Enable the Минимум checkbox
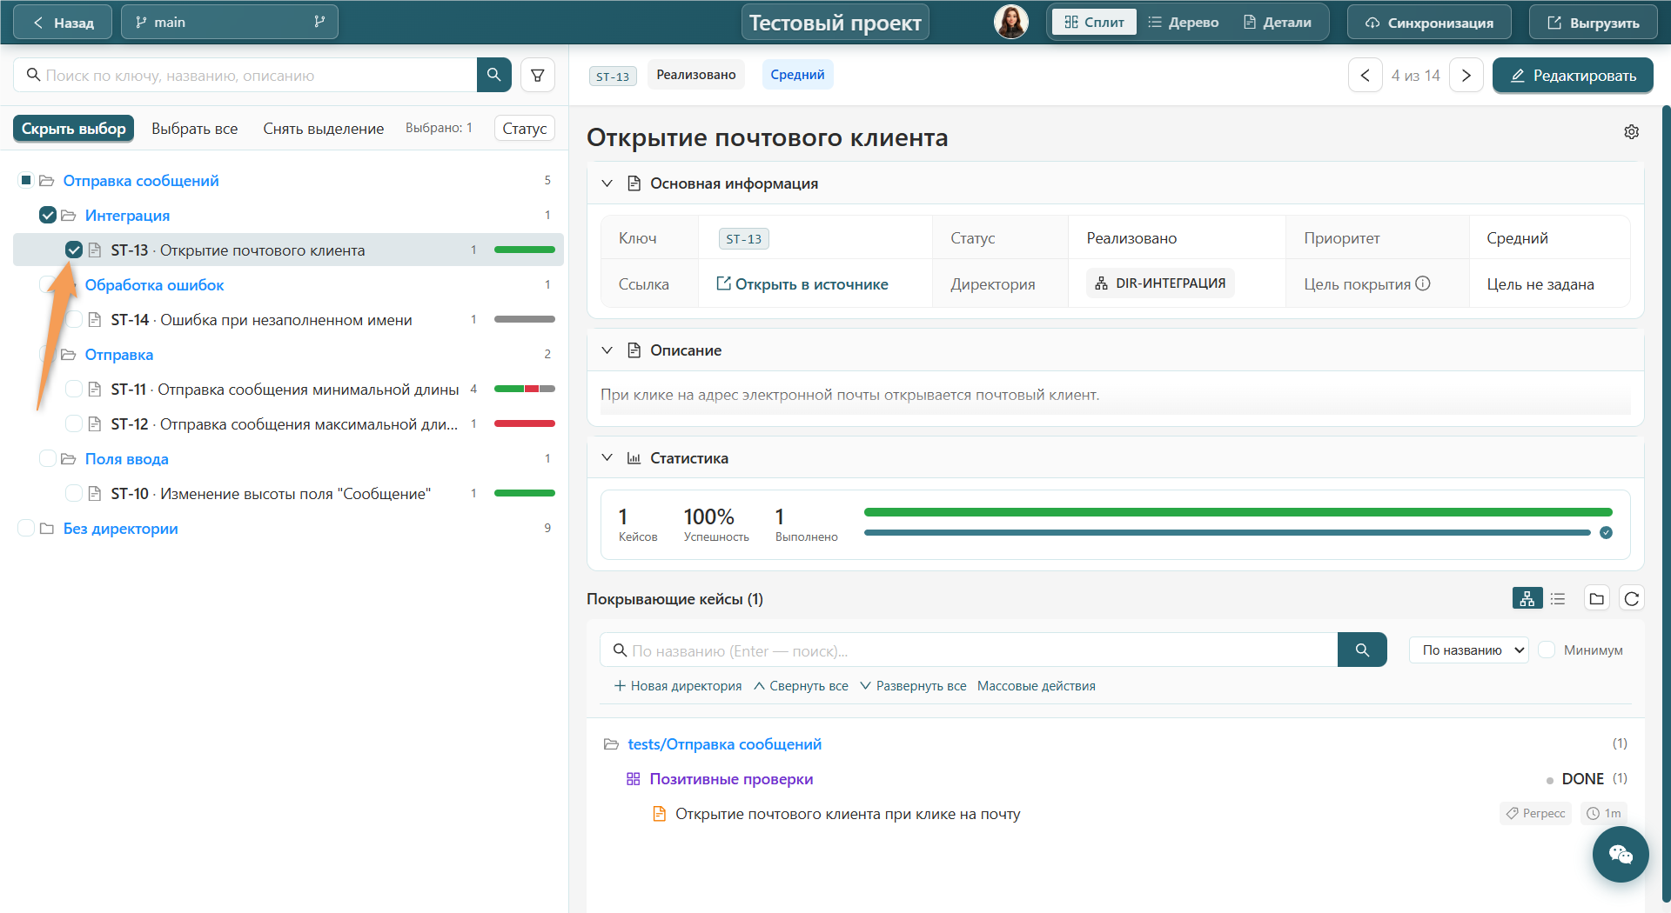Screen dimensions: 1671x913 [x=1547, y=650]
